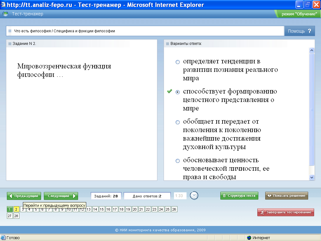Image resolution: width=321 pixels, height=241 pixels.
Task: Click the list icon on Структура теста
Action: click(224, 195)
